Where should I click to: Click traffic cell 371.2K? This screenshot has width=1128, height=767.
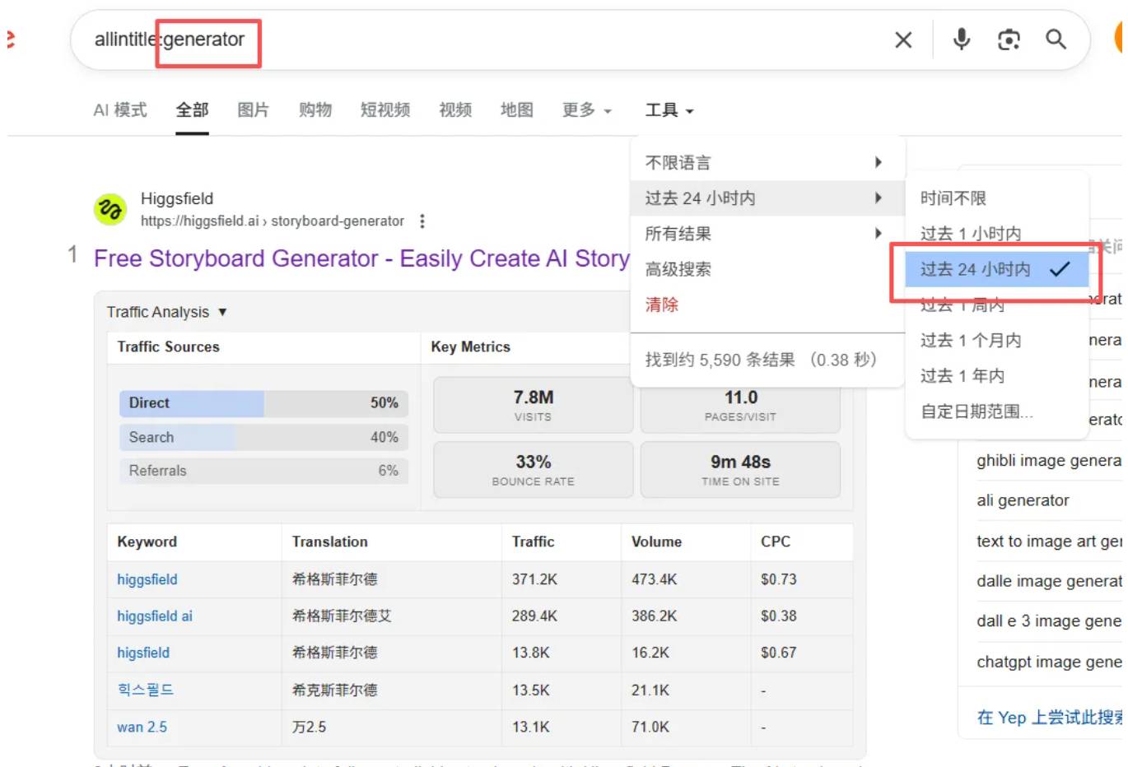[x=534, y=579]
